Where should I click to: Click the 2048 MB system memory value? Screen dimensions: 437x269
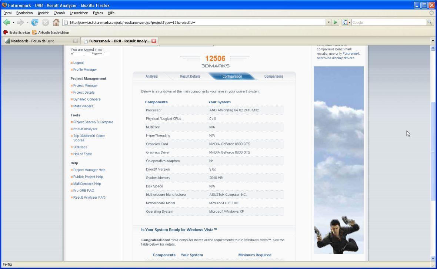[x=216, y=178]
